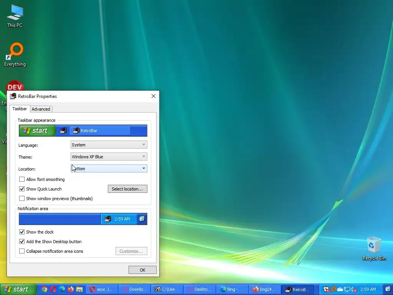Open the Theme dropdown showing Windows XP Blue

[109, 157]
